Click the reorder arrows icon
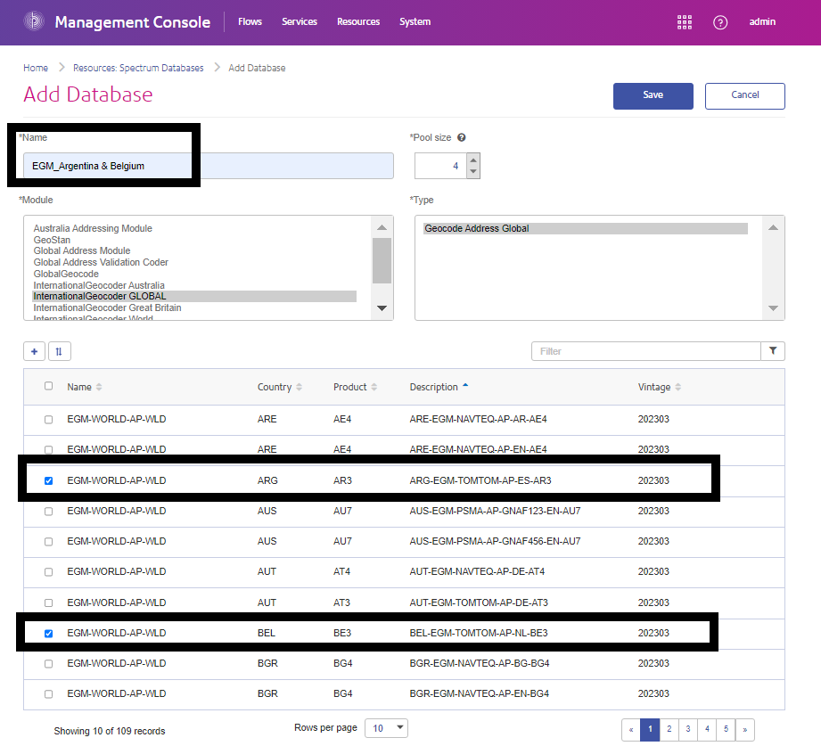 click(59, 351)
